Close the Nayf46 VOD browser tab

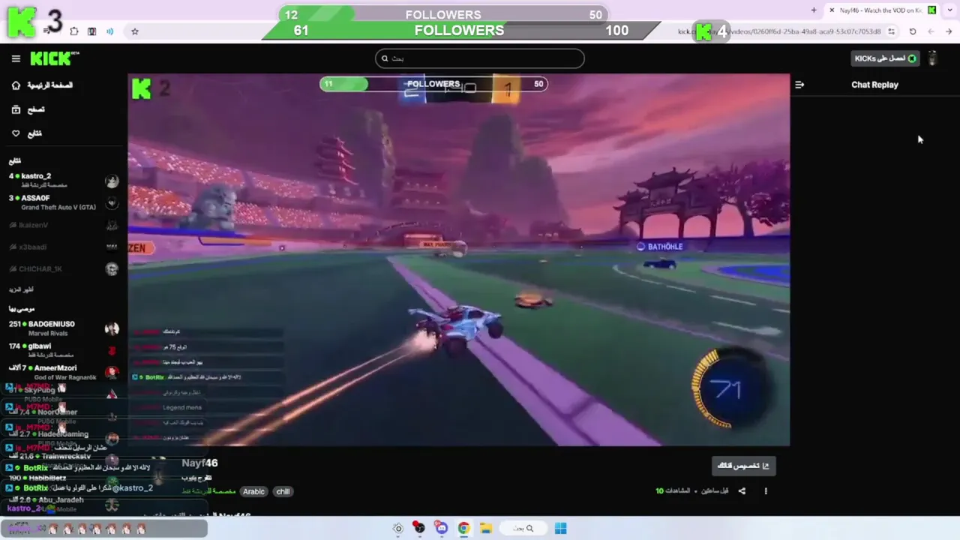(832, 10)
